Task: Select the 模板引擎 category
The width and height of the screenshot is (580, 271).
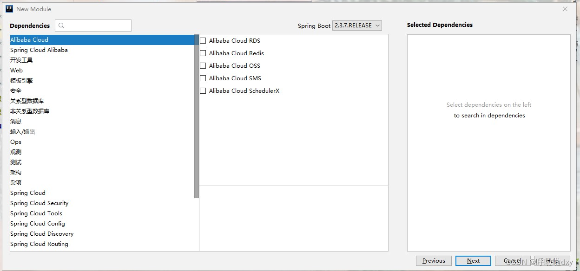Action: tap(102, 81)
